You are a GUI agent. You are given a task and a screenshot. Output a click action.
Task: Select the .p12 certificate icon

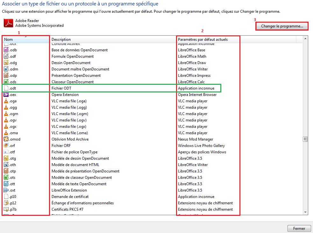6,203
